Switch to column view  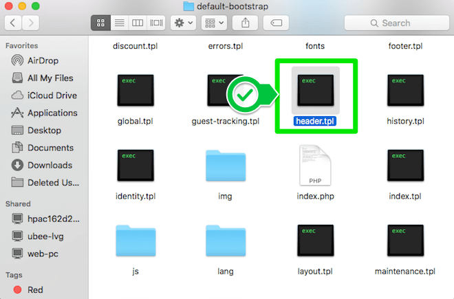tap(138, 23)
